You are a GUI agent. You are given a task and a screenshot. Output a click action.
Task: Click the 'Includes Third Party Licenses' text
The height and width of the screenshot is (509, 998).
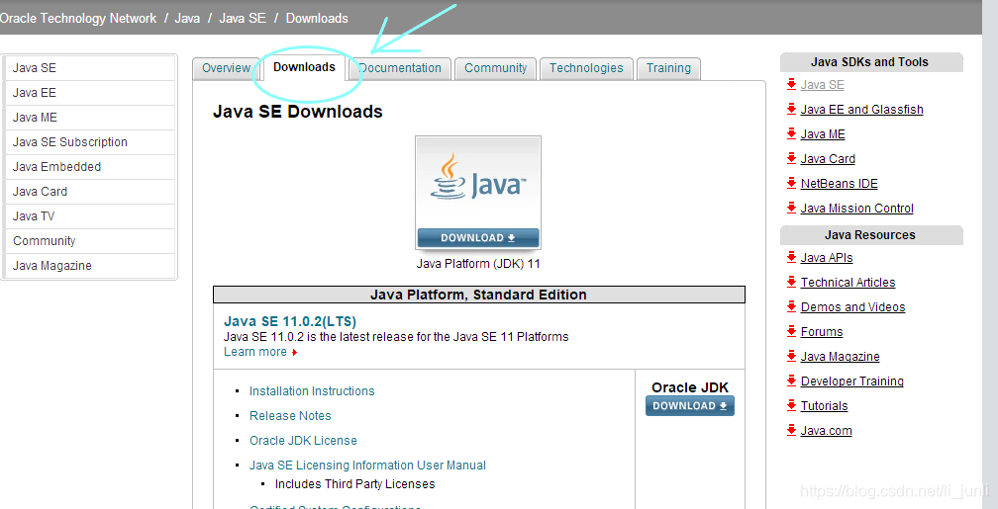355,484
